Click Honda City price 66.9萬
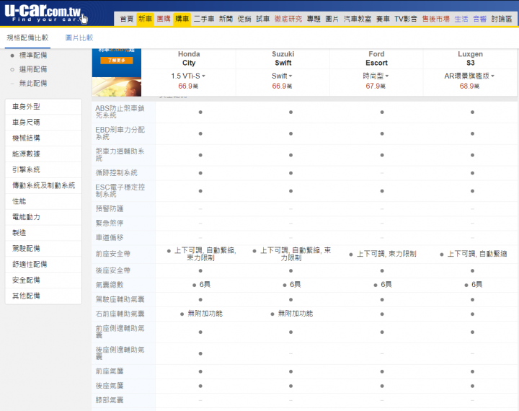The image size is (519, 411). click(188, 86)
